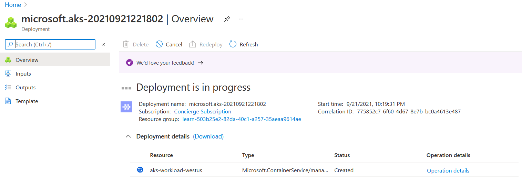Download the deployment details

pyautogui.click(x=208, y=136)
